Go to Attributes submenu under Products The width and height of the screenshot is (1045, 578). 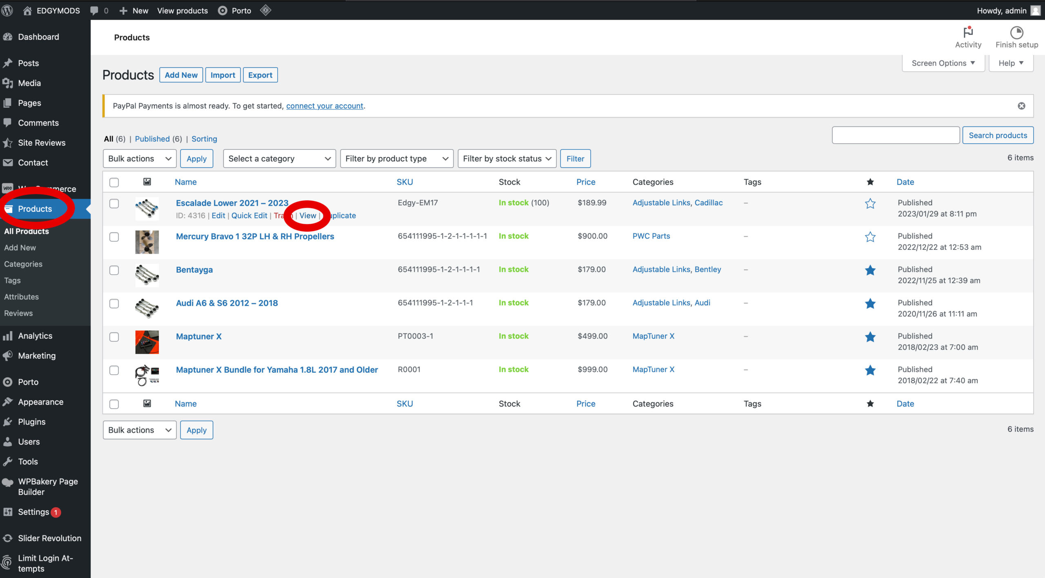tap(22, 297)
